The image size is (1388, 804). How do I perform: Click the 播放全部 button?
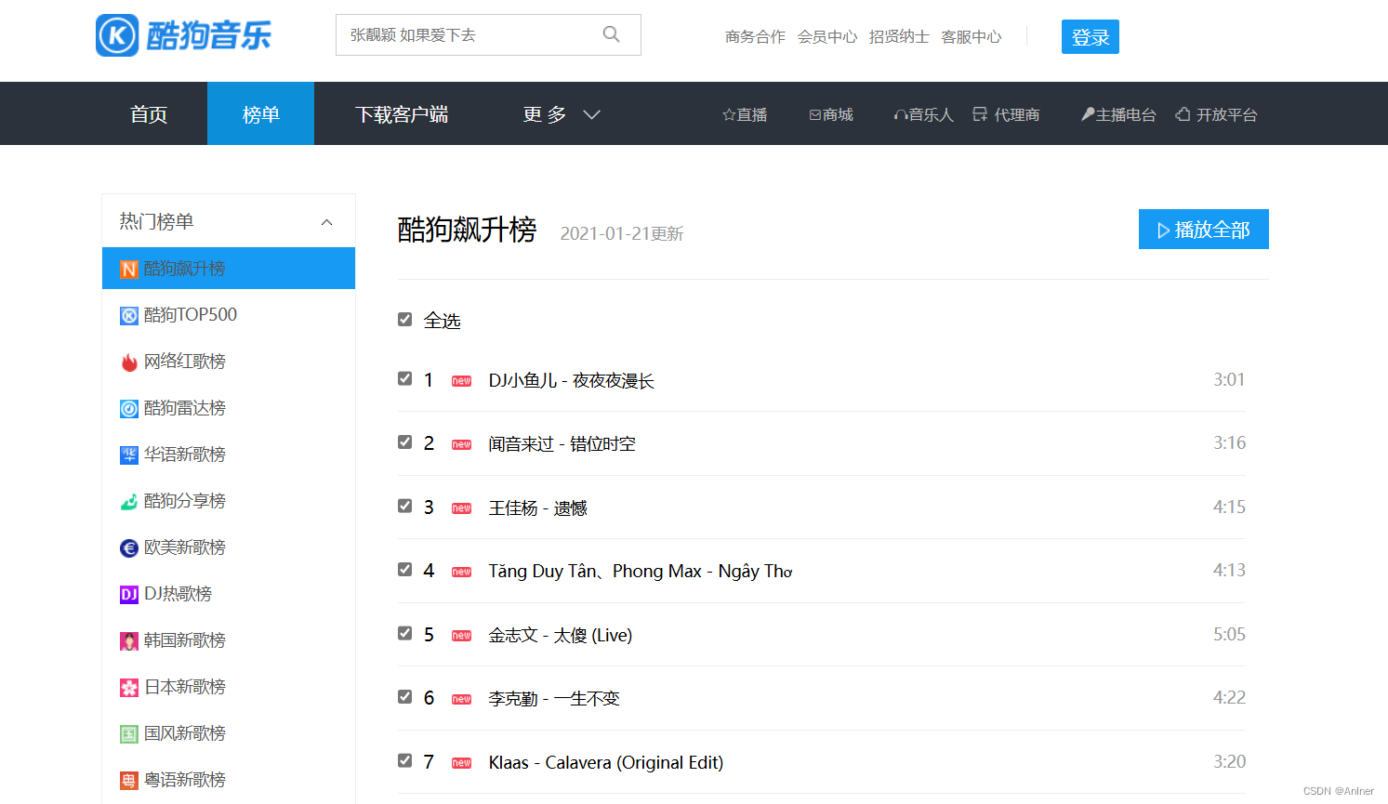click(1203, 230)
